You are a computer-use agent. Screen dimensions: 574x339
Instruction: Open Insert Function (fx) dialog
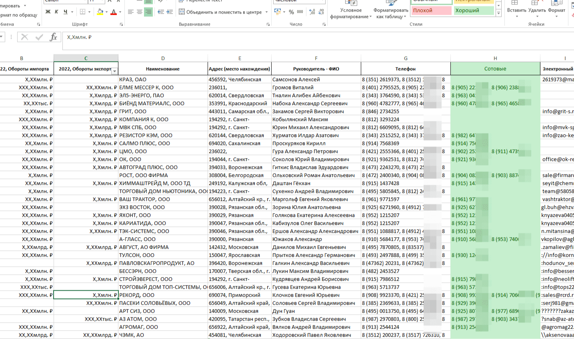click(x=53, y=37)
